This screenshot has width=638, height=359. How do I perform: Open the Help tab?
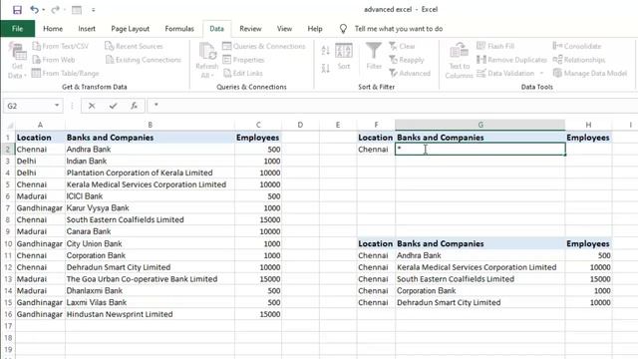[315, 29]
